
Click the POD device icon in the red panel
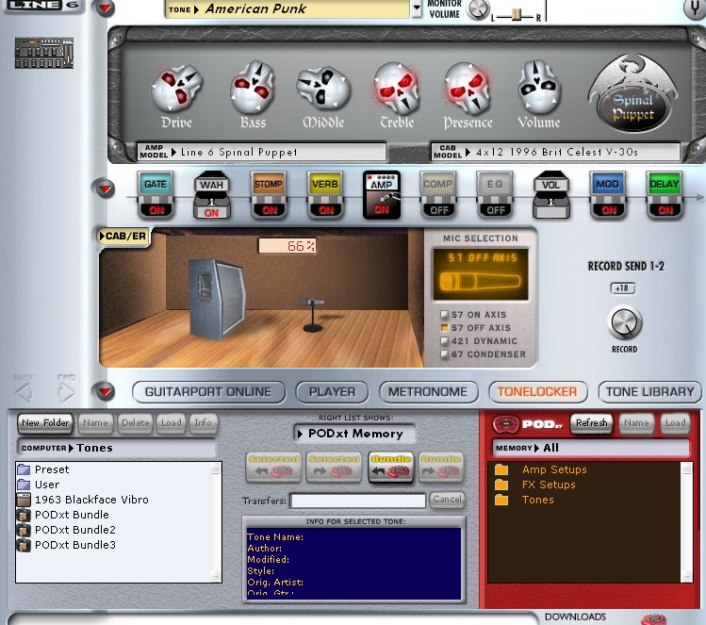tap(505, 423)
